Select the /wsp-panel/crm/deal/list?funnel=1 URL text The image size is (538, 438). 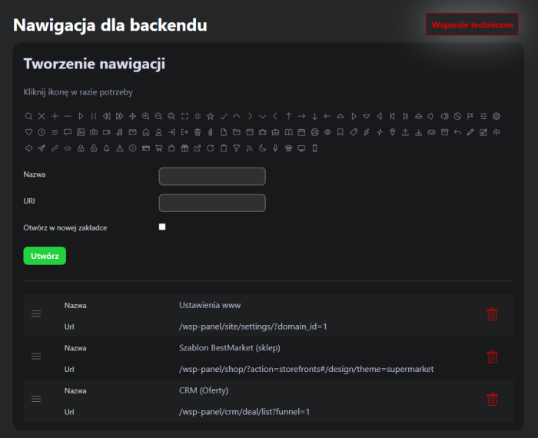pos(244,412)
